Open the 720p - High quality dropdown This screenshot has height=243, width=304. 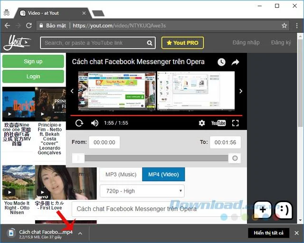142,191
